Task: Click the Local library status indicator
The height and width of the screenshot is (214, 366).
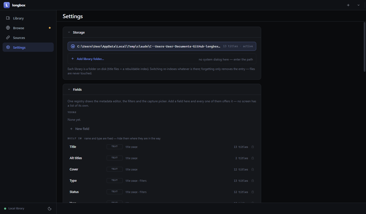Action: (14, 209)
